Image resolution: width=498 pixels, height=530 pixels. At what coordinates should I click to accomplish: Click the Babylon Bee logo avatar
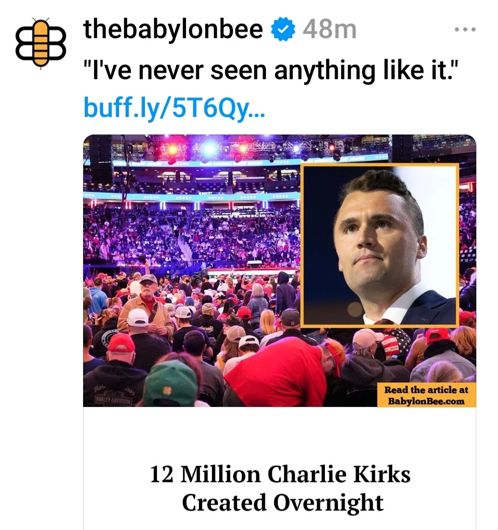tap(41, 44)
